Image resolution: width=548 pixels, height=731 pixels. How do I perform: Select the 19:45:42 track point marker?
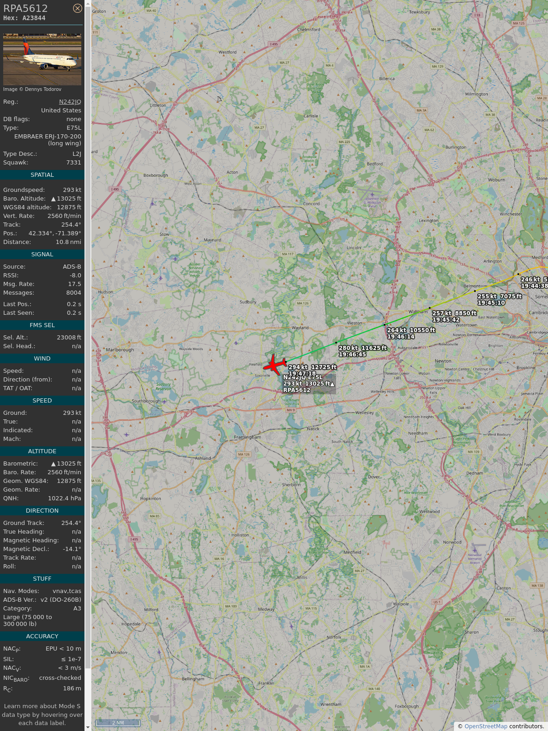point(430,308)
